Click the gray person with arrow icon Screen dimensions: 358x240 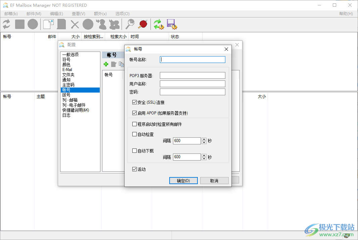[101, 24]
